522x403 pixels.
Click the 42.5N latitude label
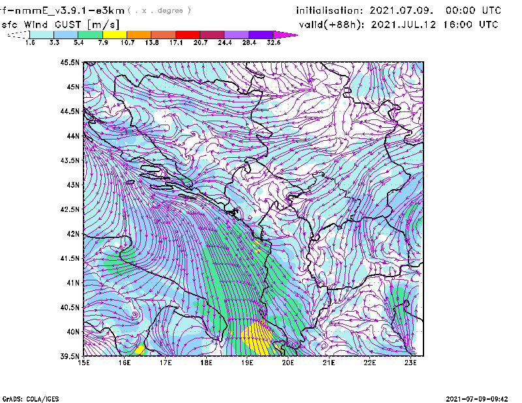click(70, 209)
